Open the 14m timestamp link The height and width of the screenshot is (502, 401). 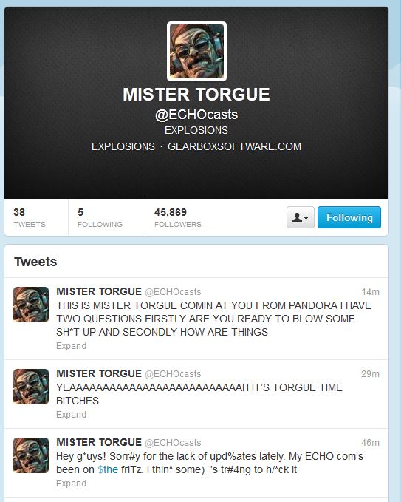(370, 292)
